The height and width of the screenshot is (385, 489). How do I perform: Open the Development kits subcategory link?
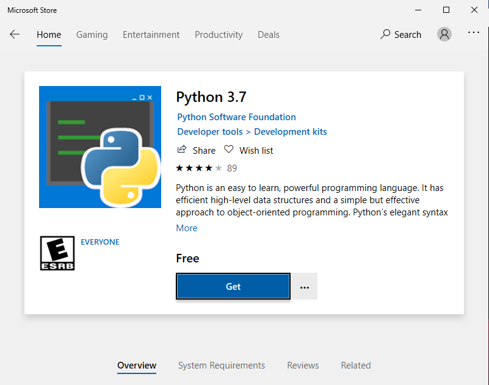tap(291, 132)
